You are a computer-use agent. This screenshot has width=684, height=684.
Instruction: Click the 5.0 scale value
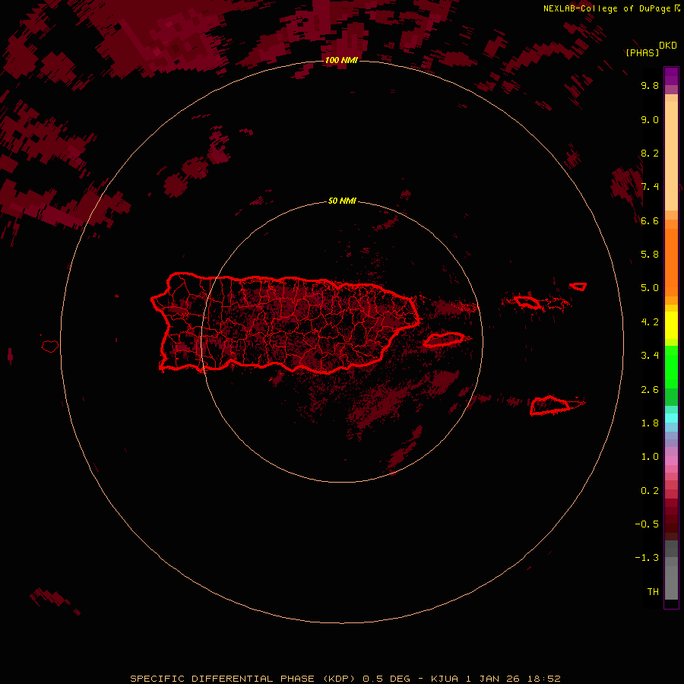click(650, 288)
